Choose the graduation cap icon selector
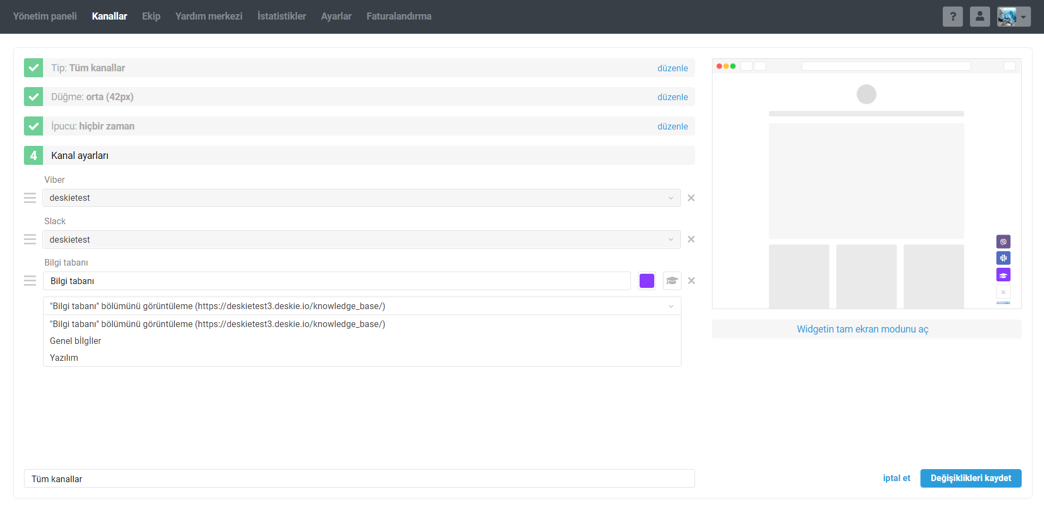 (672, 281)
